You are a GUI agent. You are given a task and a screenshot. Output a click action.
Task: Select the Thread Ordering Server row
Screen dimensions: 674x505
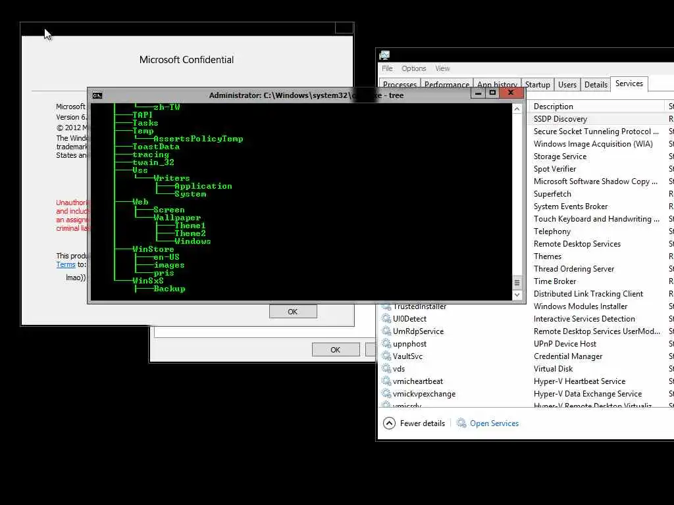[x=600, y=268]
